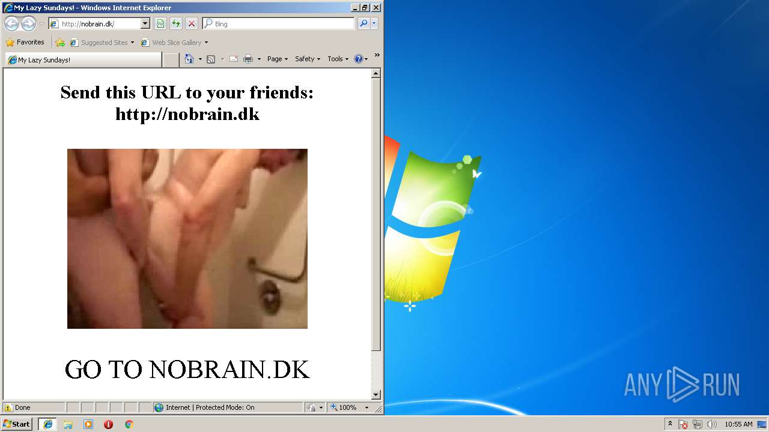
Task: Click the Print icon
Action: pyautogui.click(x=248, y=59)
